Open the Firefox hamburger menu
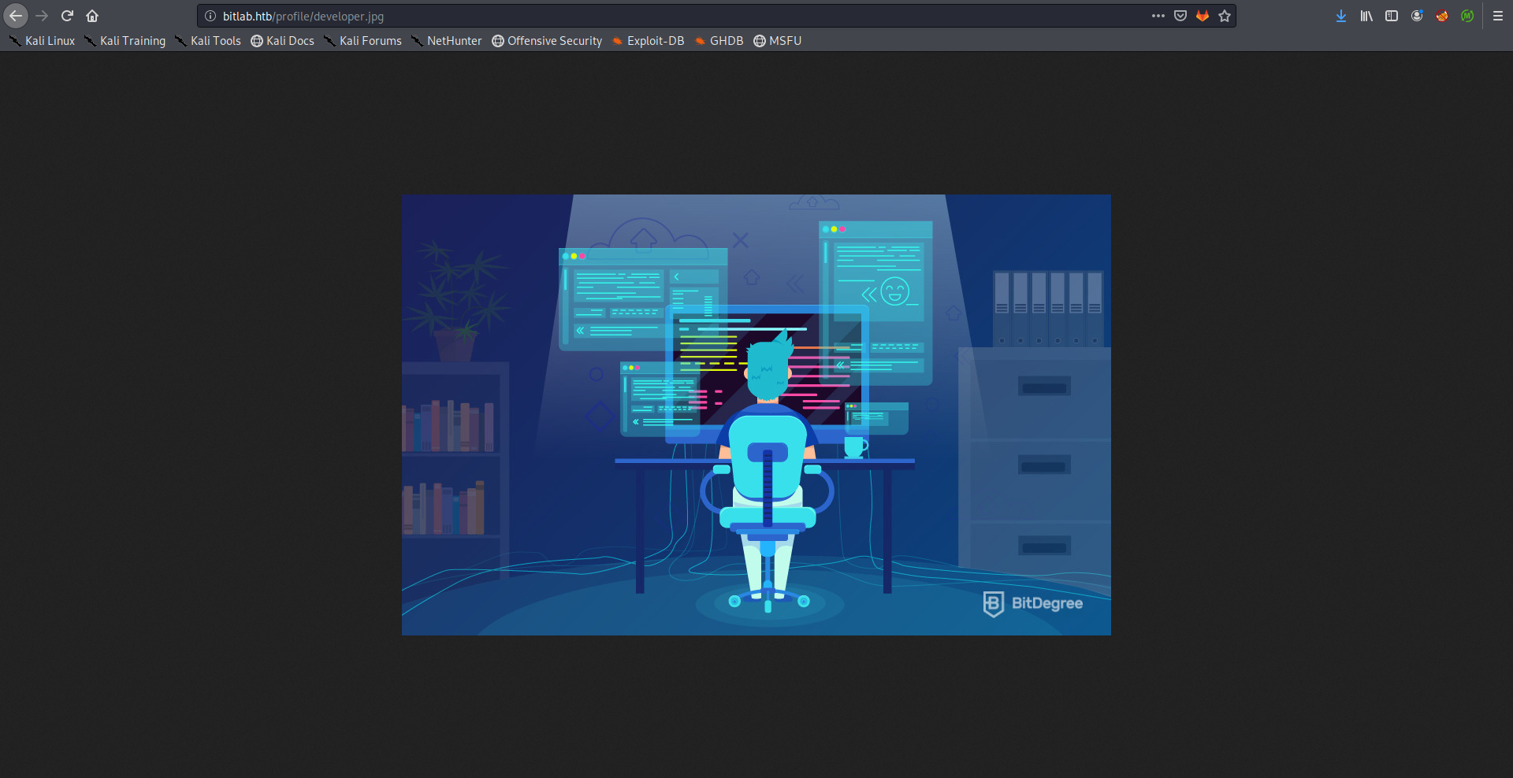 click(x=1498, y=16)
